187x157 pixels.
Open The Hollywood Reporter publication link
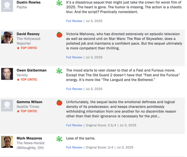[x=29, y=41]
